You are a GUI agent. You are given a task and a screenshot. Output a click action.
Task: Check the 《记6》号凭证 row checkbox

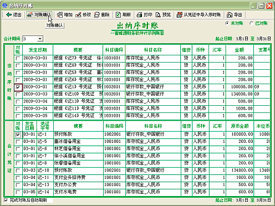(x=18, y=80)
